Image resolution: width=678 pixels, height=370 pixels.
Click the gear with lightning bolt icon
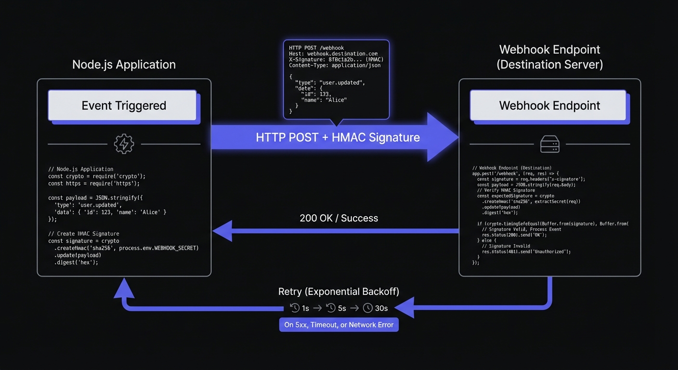pos(124,144)
